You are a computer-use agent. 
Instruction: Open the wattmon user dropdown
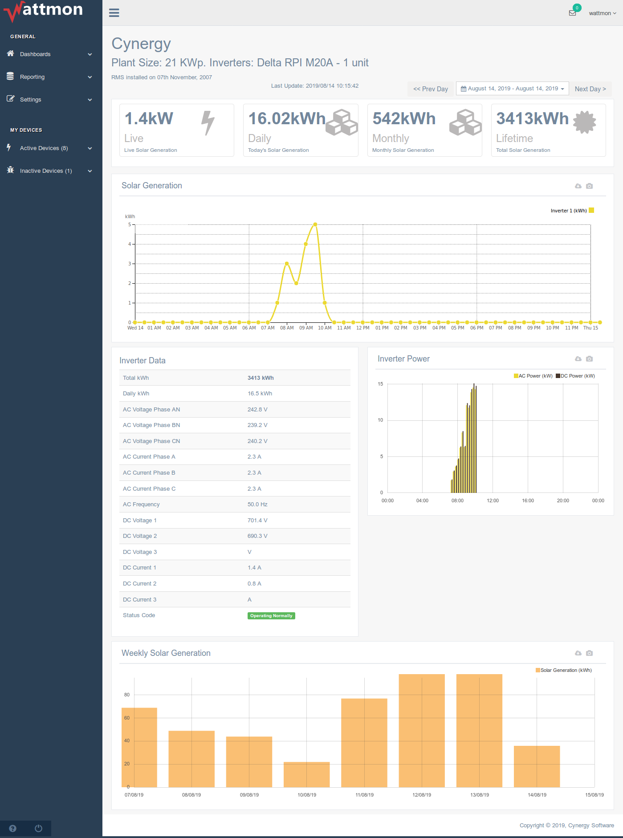point(602,13)
